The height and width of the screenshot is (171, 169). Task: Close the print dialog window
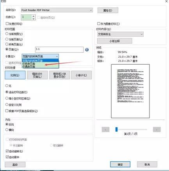[166, 2]
